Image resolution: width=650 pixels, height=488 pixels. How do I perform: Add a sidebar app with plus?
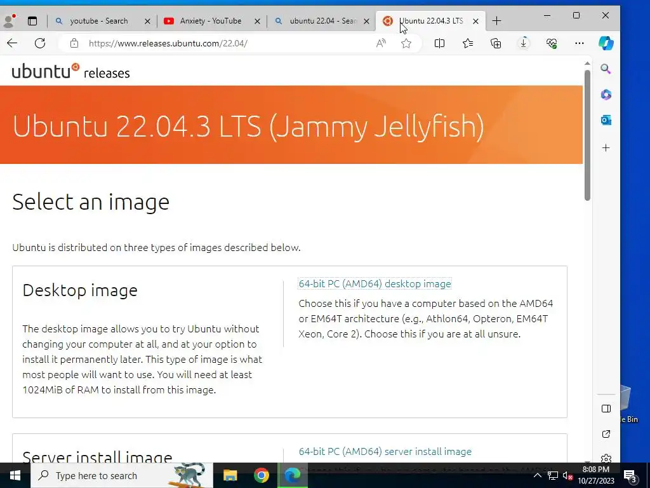tap(606, 147)
